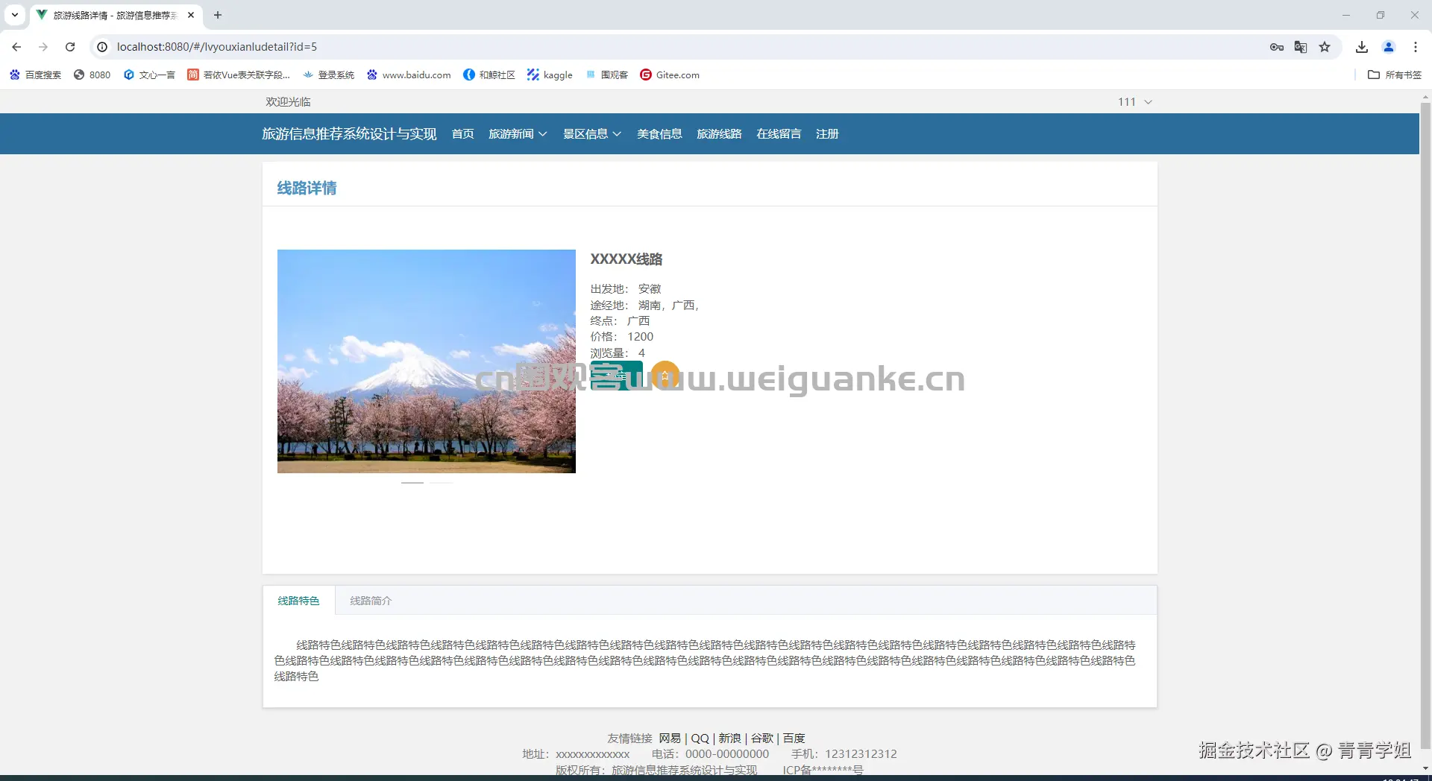Go back using browser back arrow
This screenshot has width=1432, height=781.
[16, 47]
